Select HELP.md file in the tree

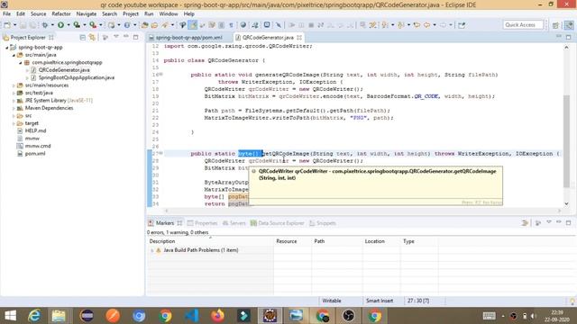35,130
